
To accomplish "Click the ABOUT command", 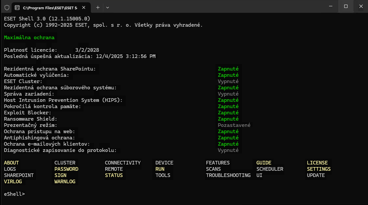I will [x=12, y=163].
